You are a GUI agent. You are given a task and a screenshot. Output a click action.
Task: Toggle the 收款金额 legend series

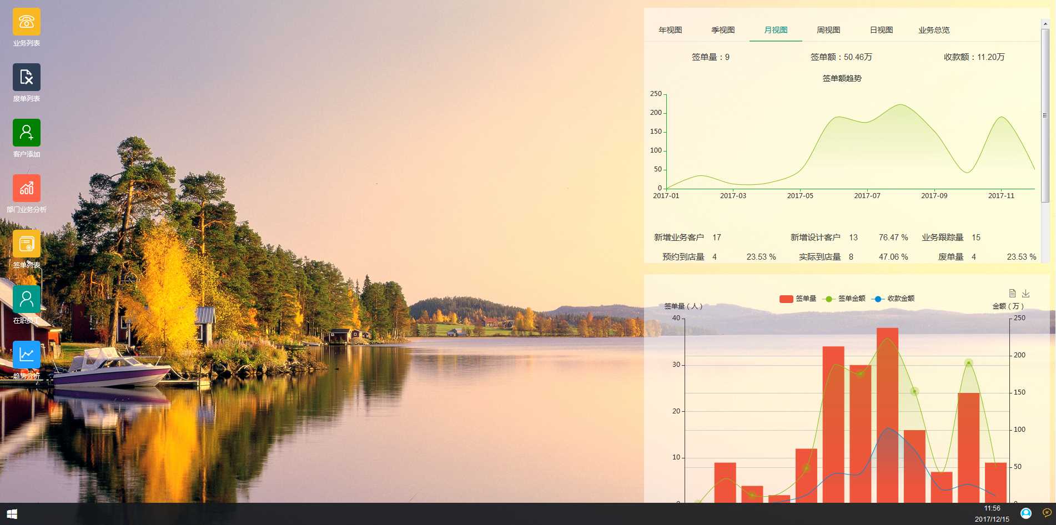[x=893, y=299]
